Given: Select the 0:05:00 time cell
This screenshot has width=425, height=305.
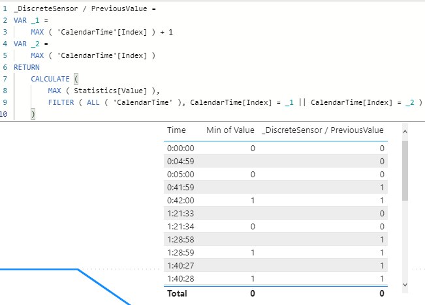Looking at the screenshot, I should click(181, 174).
